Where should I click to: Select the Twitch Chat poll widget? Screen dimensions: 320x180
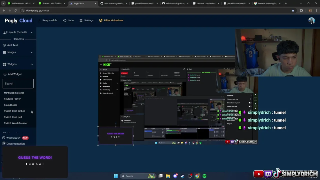(13, 117)
